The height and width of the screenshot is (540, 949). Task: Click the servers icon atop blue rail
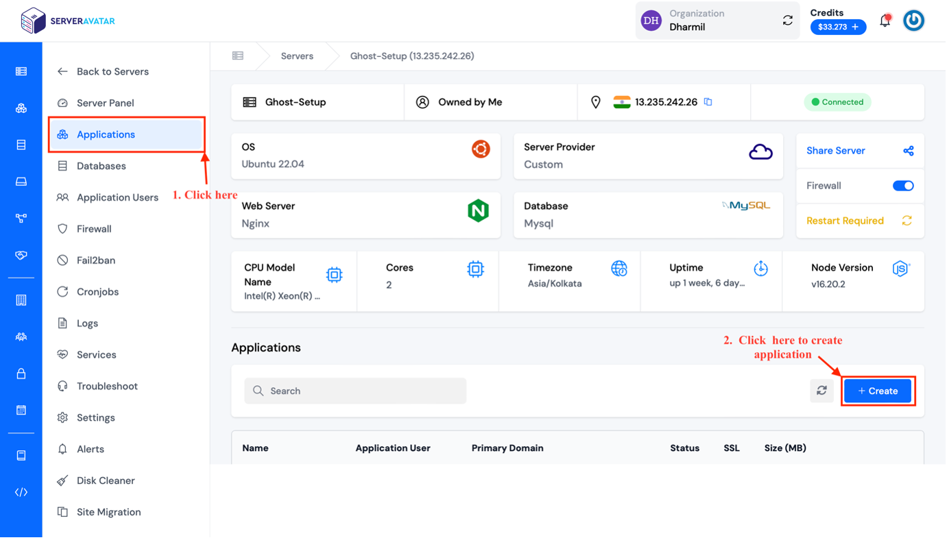coord(21,71)
